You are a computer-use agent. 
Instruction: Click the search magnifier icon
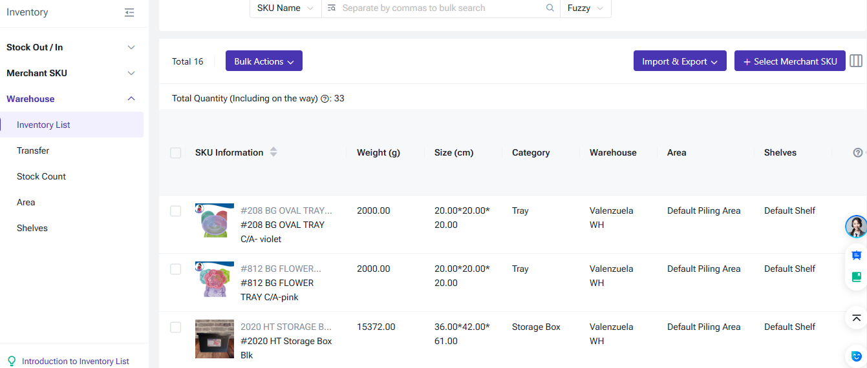[x=550, y=8]
